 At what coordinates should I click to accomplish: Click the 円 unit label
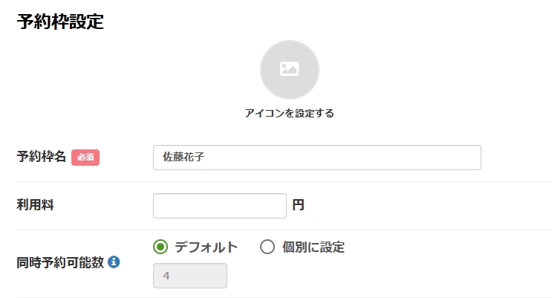(298, 206)
